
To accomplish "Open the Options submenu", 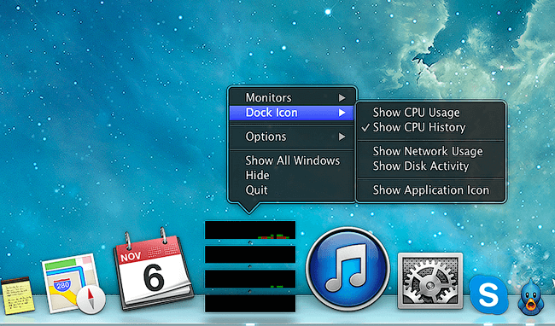I will click(292, 137).
